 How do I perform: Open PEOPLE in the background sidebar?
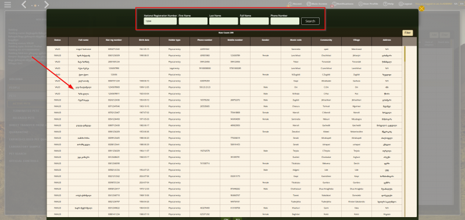[15, 88]
